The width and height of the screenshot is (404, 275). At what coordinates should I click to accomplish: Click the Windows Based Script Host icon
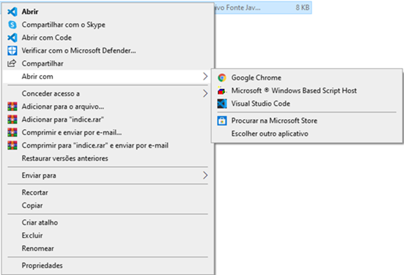[222, 90]
